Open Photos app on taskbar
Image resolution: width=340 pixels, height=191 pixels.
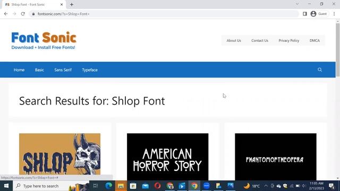231,186
